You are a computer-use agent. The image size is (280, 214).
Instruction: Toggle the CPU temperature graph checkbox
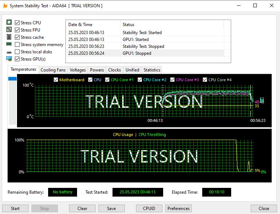[x=90, y=80]
